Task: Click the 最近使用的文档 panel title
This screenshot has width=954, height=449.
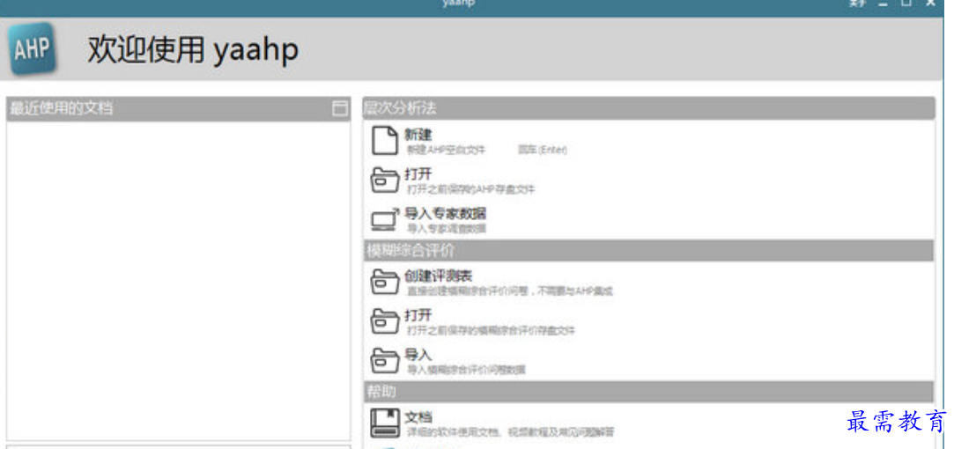Action: (62, 109)
